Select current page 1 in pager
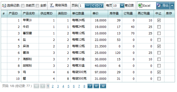 coord(48,86)
